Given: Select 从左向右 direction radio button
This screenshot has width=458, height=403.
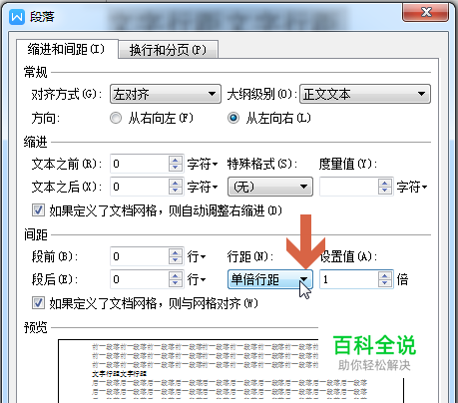Looking at the screenshot, I should (233, 118).
